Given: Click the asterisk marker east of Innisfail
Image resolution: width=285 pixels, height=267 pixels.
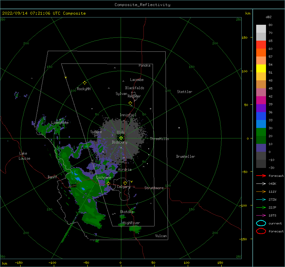Looking at the screenshot, I should (150, 109).
